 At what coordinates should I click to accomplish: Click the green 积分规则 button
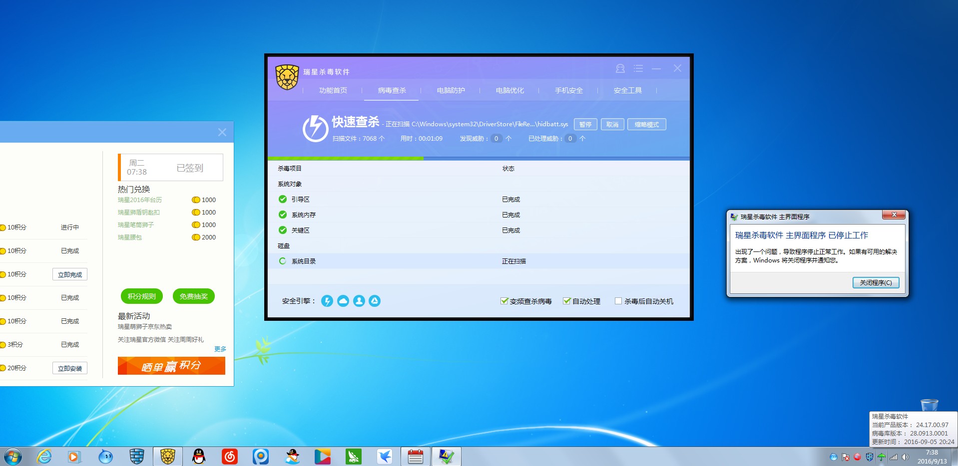click(142, 296)
